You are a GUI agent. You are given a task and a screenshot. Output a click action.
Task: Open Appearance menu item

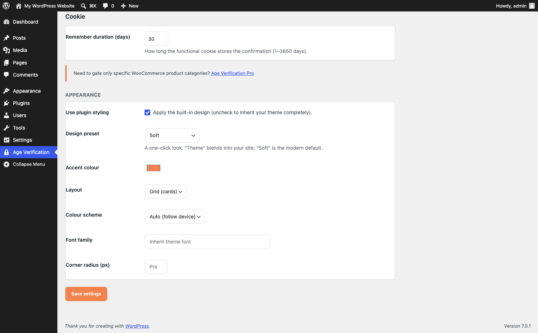coord(29,91)
